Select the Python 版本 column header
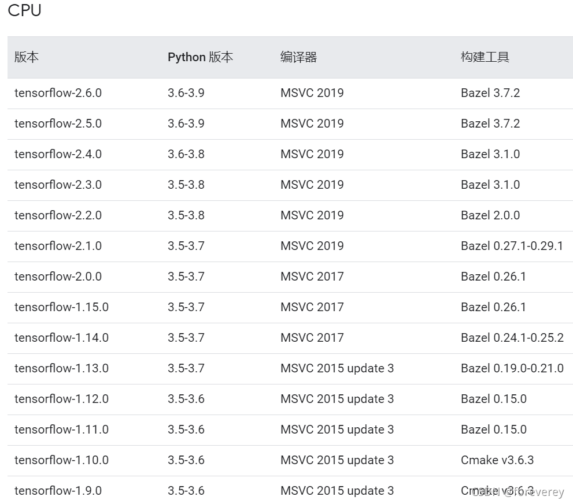Screen dimensions: 573x504 point(200,57)
